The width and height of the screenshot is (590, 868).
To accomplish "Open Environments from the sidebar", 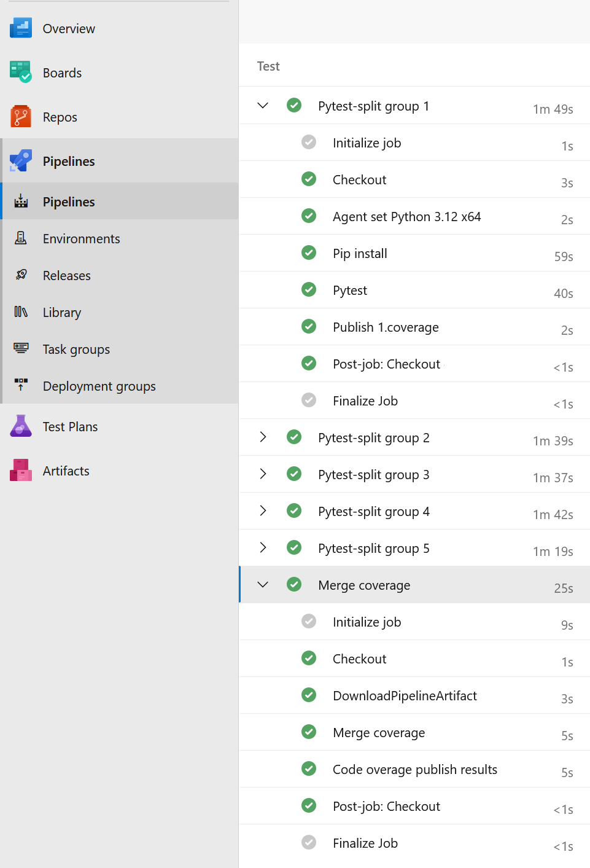I will (20, 238).
